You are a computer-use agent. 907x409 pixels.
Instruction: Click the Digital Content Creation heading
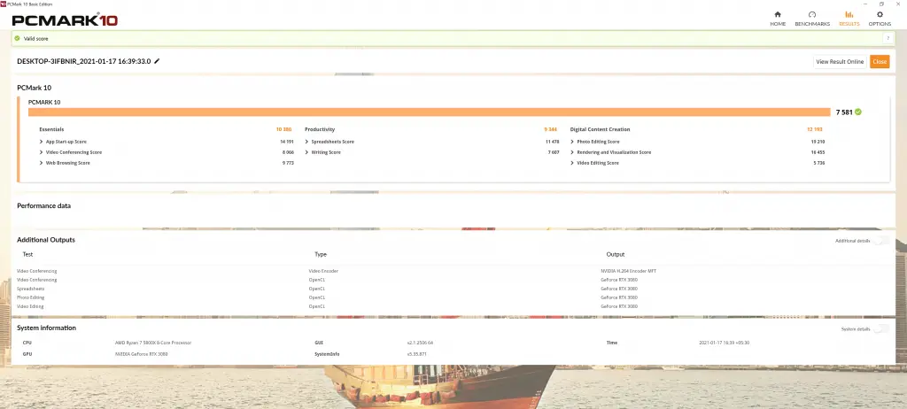(600, 129)
